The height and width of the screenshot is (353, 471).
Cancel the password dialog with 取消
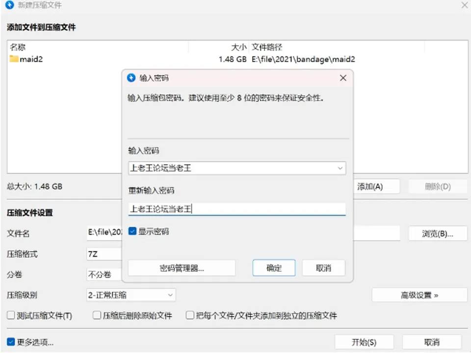[x=323, y=268]
